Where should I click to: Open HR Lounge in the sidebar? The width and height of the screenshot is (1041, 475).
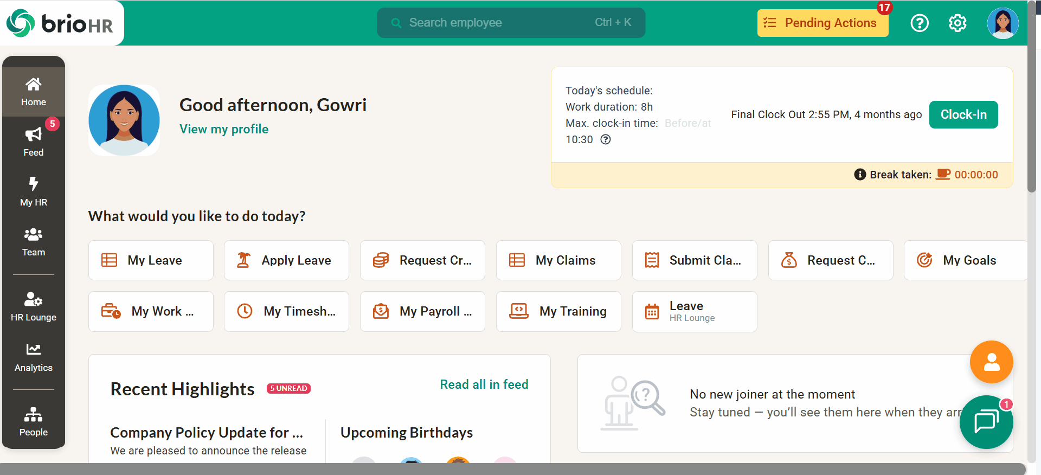coord(34,306)
